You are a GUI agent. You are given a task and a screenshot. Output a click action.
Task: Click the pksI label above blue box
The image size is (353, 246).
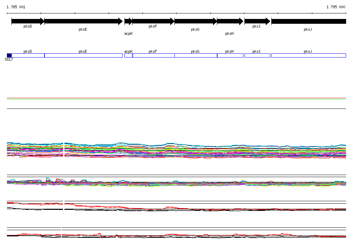click(256, 52)
